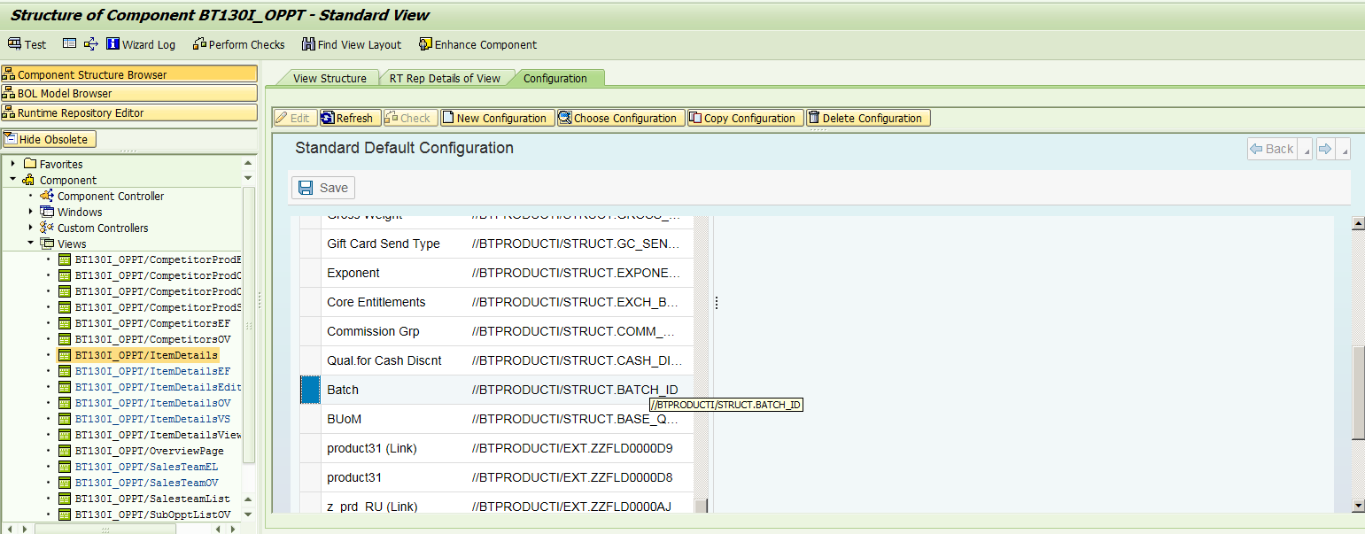
Task: Toggle Hide Obsolete in the side panel
Action: [49, 138]
